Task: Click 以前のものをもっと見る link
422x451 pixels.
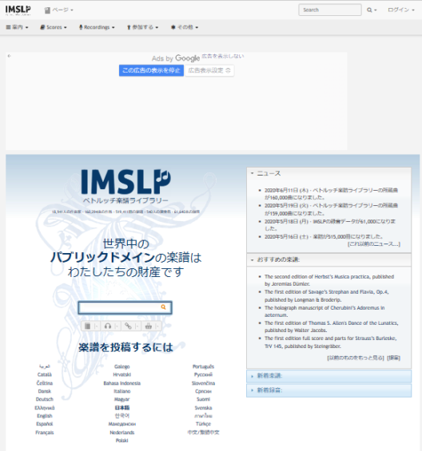Action: (356, 358)
